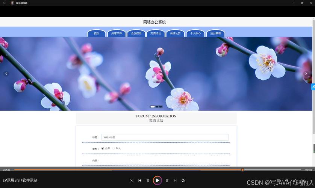Select the third carousel indicator dot
Screen dimensions: 315x188
click(x=161, y=107)
